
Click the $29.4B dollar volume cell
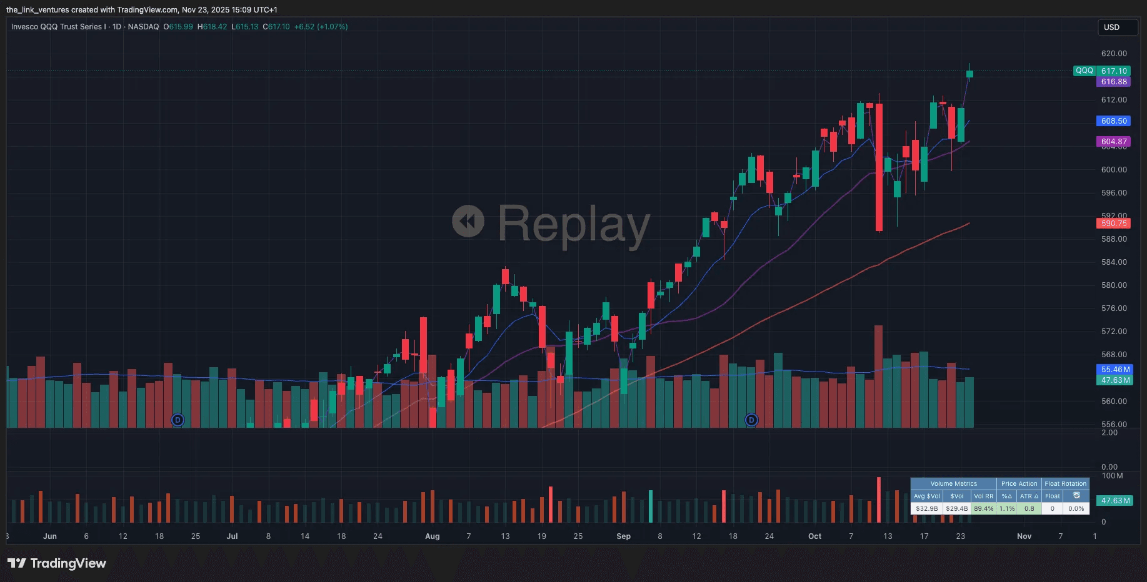coord(956,509)
